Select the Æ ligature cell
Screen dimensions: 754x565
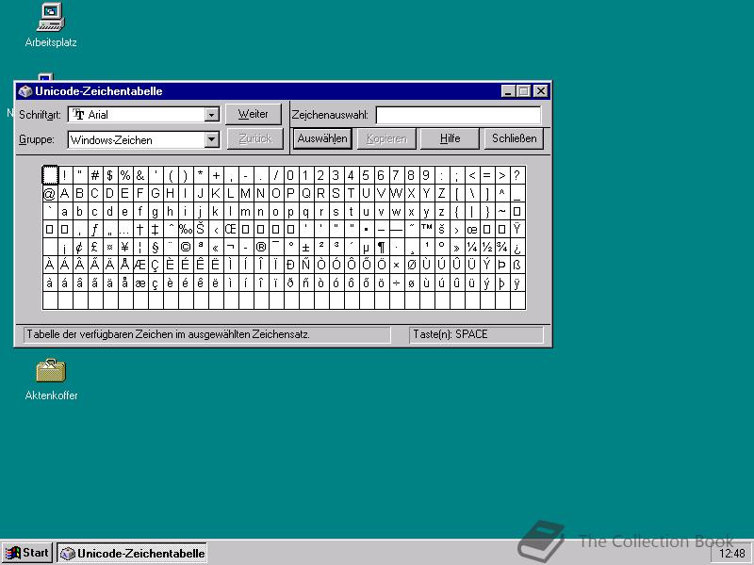point(139,266)
